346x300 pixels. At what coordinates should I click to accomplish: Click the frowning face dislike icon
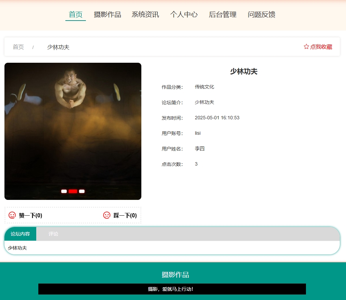(106, 215)
